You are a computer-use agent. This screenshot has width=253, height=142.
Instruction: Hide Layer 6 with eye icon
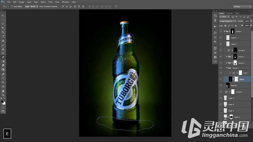click(221, 44)
